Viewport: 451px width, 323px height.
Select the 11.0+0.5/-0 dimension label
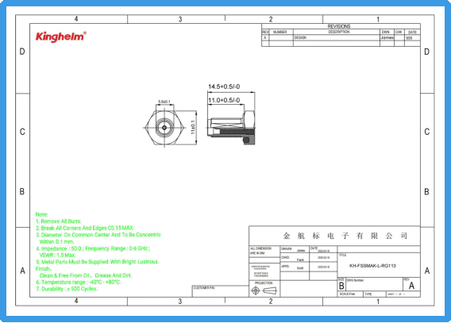(224, 100)
